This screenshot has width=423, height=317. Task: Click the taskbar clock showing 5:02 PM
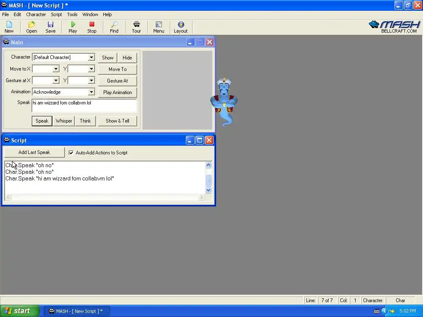[x=408, y=311]
